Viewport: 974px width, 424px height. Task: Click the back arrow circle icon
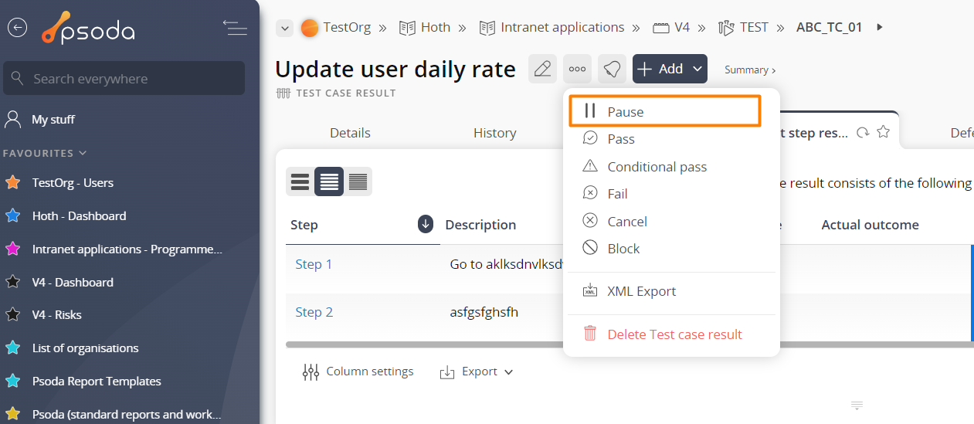[17, 28]
